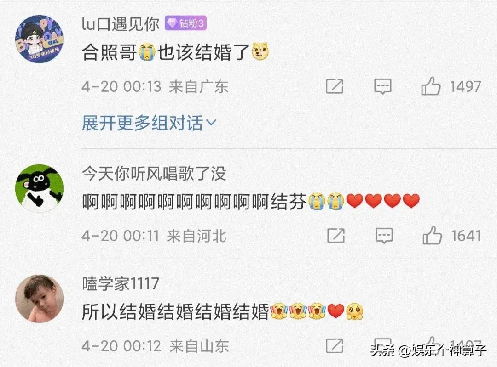This screenshot has width=497, height=367.
Task: Tap the 1497 like count number
Action: pyautogui.click(x=465, y=86)
